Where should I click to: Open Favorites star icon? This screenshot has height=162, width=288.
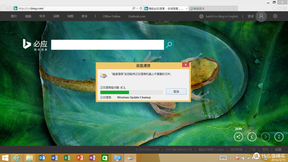click(280, 9)
